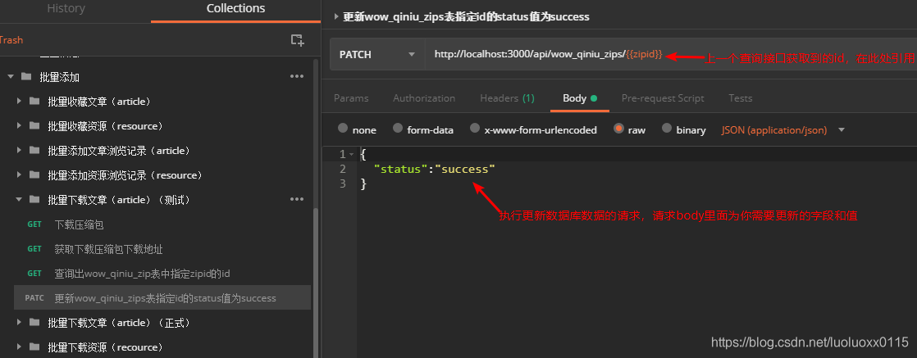The height and width of the screenshot is (358, 917).
Task: Collapse the 批量添加 folder
Action: (10, 76)
